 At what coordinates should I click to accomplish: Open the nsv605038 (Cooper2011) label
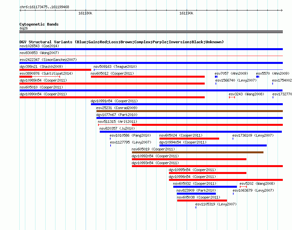198,197
